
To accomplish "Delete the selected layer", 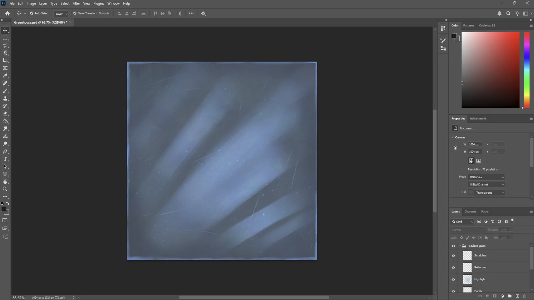I will pyautogui.click(x=525, y=296).
